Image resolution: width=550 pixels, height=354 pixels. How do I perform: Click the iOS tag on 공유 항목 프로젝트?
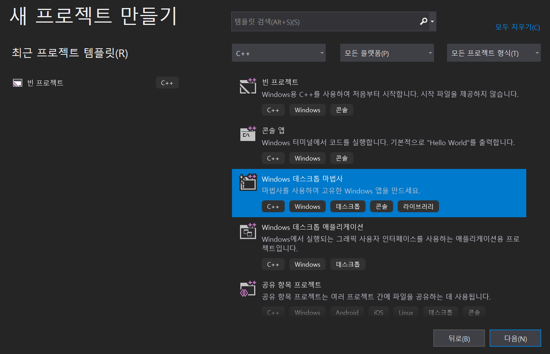click(x=379, y=312)
